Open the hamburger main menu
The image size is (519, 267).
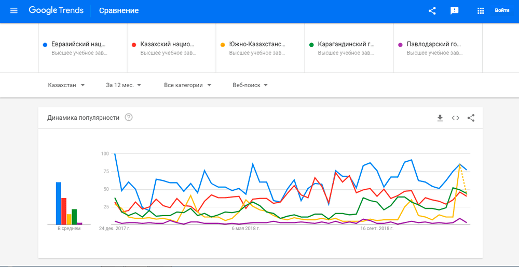click(x=13, y=11)
